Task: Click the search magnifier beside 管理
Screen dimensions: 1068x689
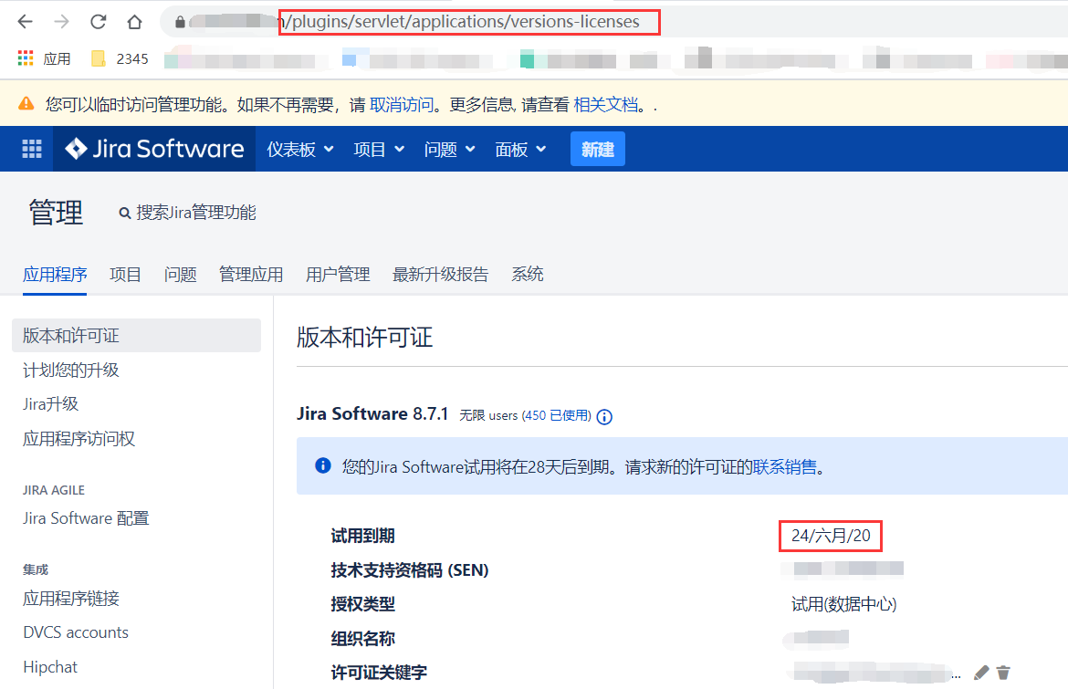Action: [125, 212]
